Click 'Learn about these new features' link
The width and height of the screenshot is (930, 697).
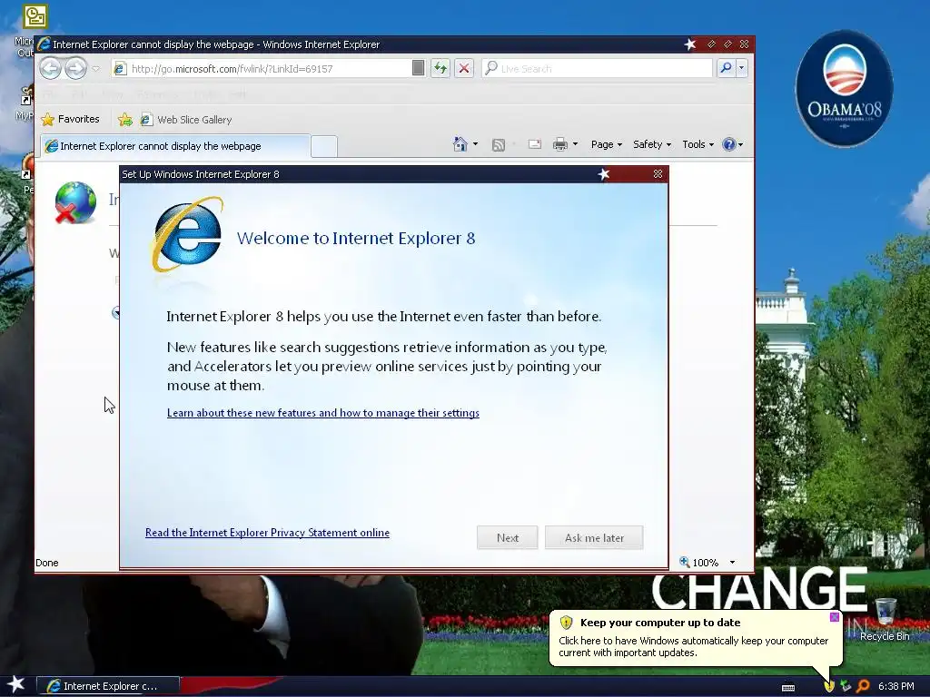click(323, 413)
